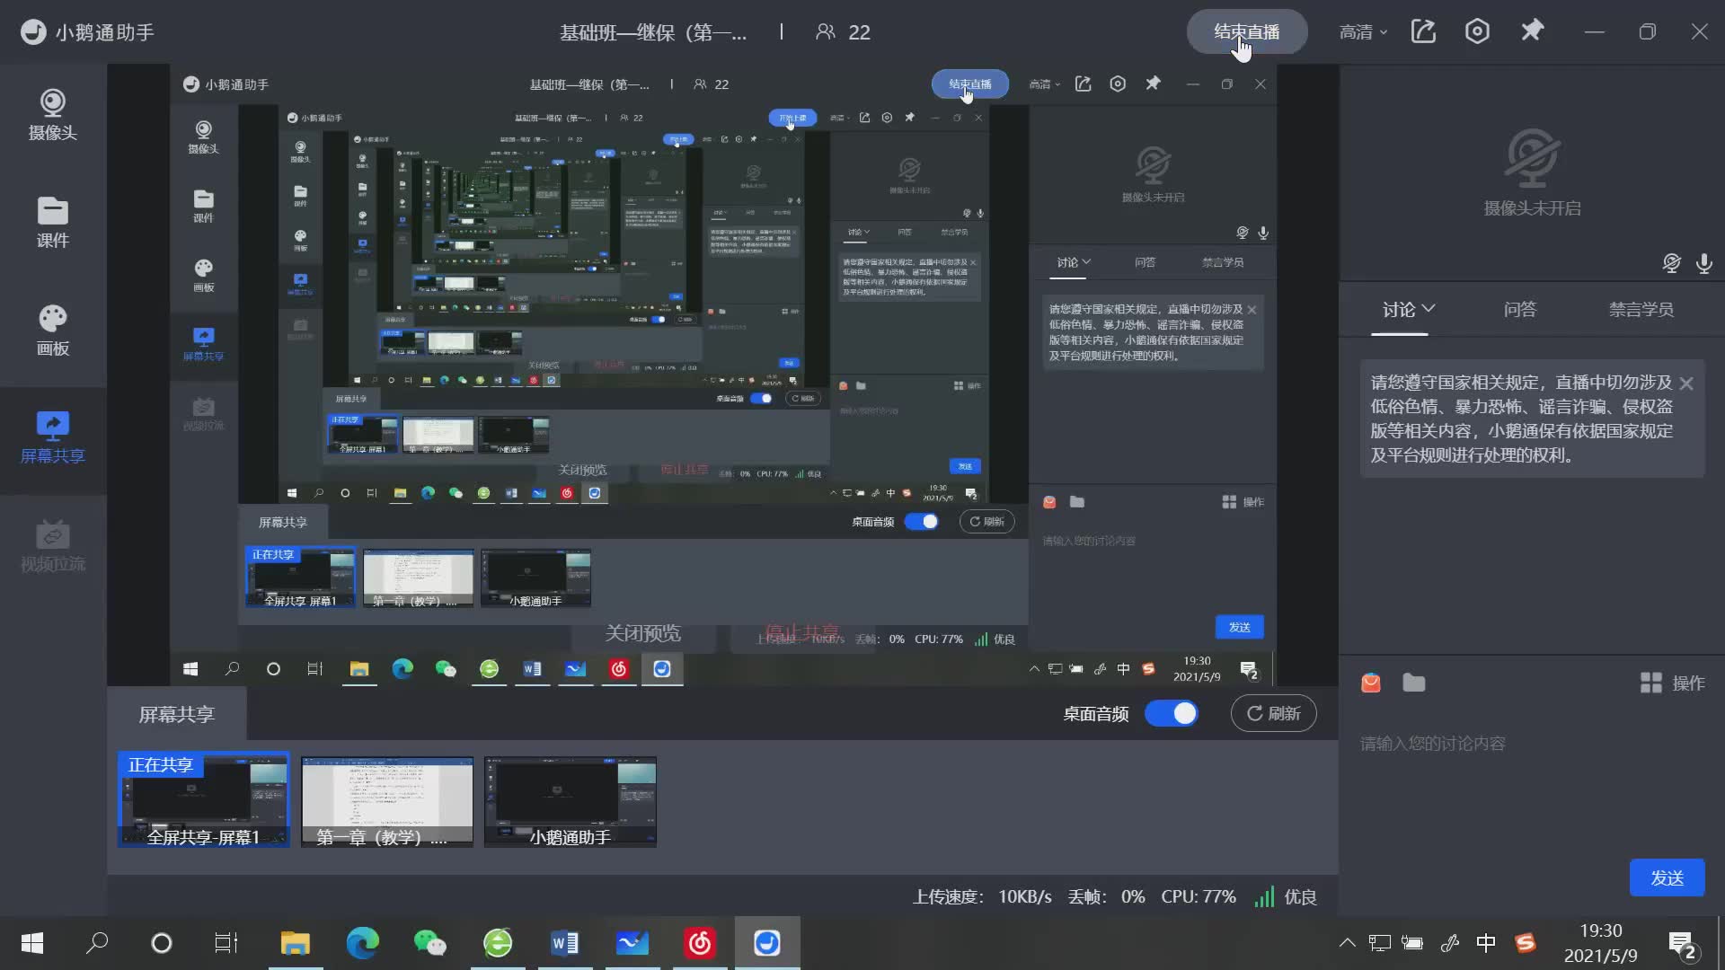
Task: Open WeChat from taskbar
Action: 429,943
